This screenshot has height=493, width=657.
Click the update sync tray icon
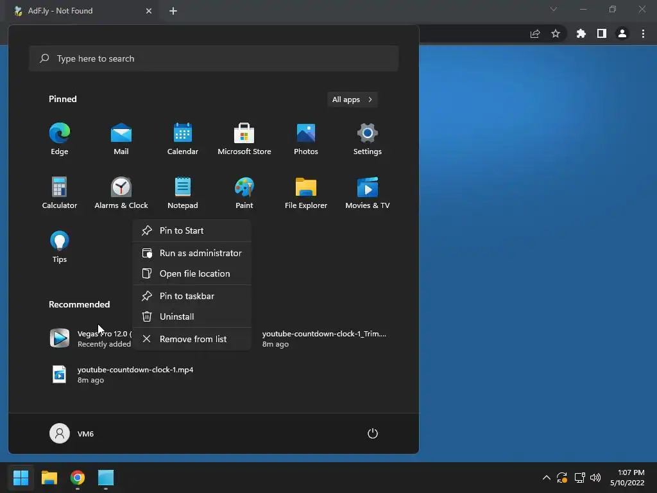[x=562, y=478]
